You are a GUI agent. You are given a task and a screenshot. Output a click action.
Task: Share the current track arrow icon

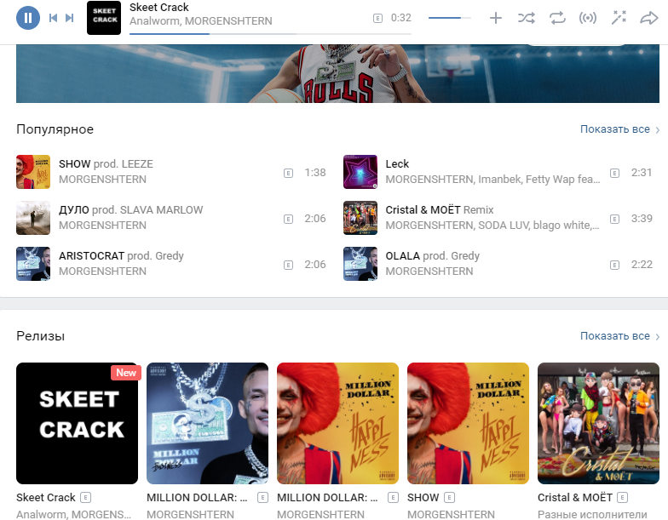(649, 18)
